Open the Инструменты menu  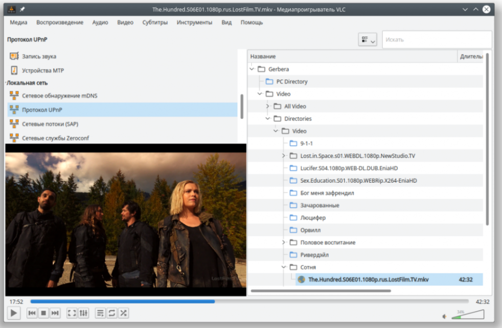194,22
